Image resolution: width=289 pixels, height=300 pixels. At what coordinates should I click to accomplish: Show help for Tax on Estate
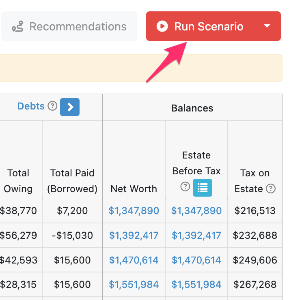[271, 189]
